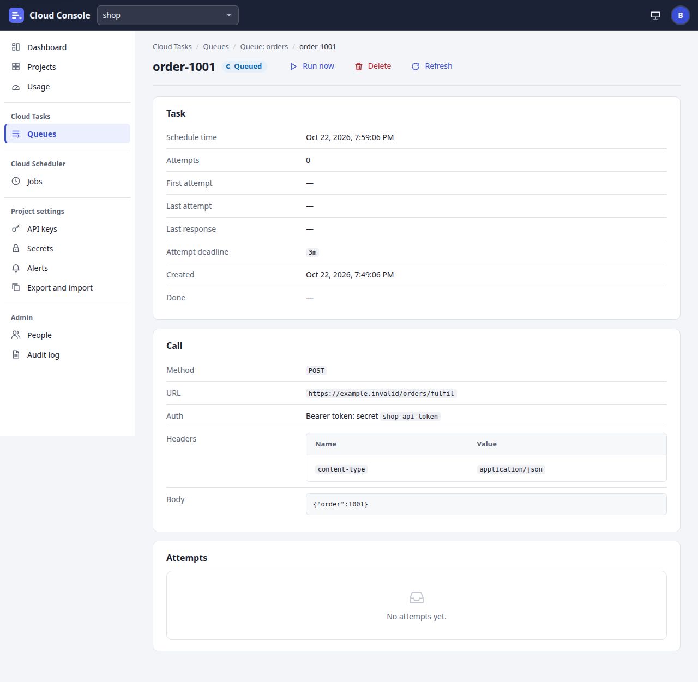This screenshot has height=682, width=698.
Task: Click the Export and import copy icon
Action: [x=16, y=288]
